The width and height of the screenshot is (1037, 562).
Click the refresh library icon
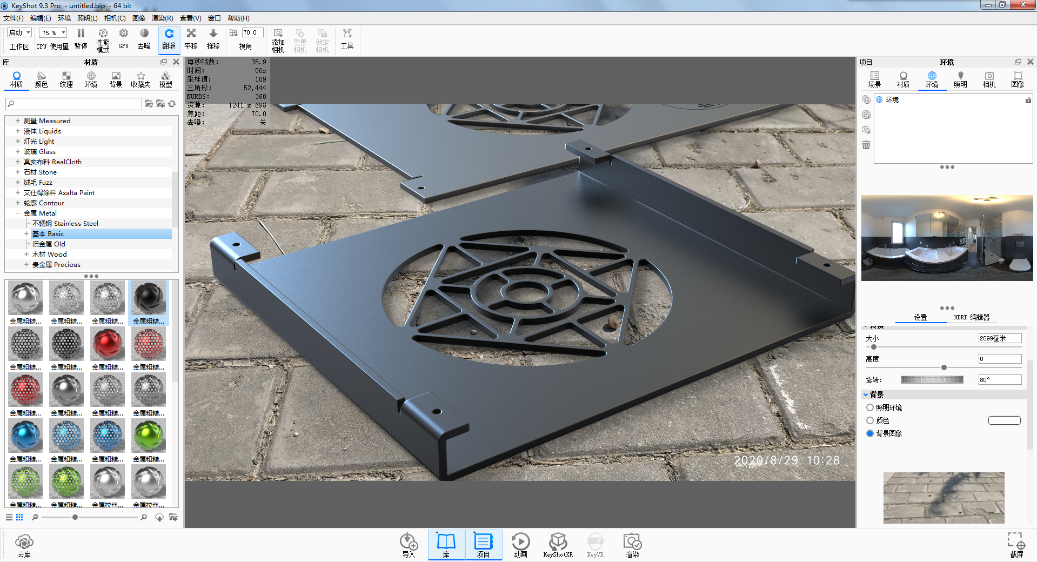click(172, 104)
